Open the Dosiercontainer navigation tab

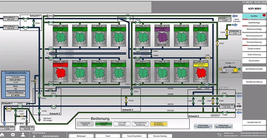(x=254, y=49)
